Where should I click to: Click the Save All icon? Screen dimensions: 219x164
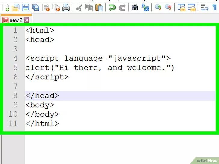point(36,8)
